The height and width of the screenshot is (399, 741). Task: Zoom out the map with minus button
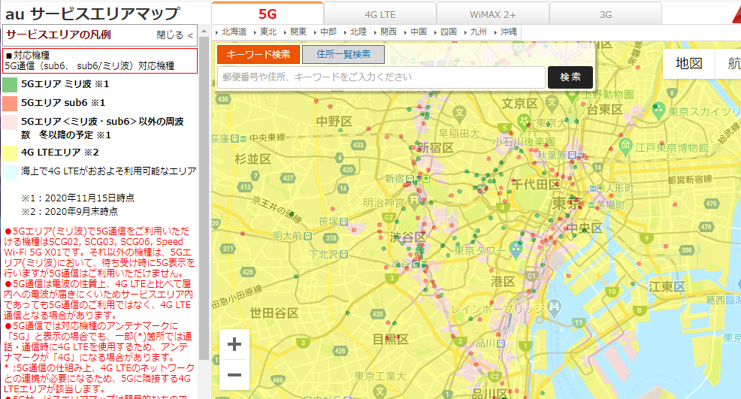tap(234, 375)
